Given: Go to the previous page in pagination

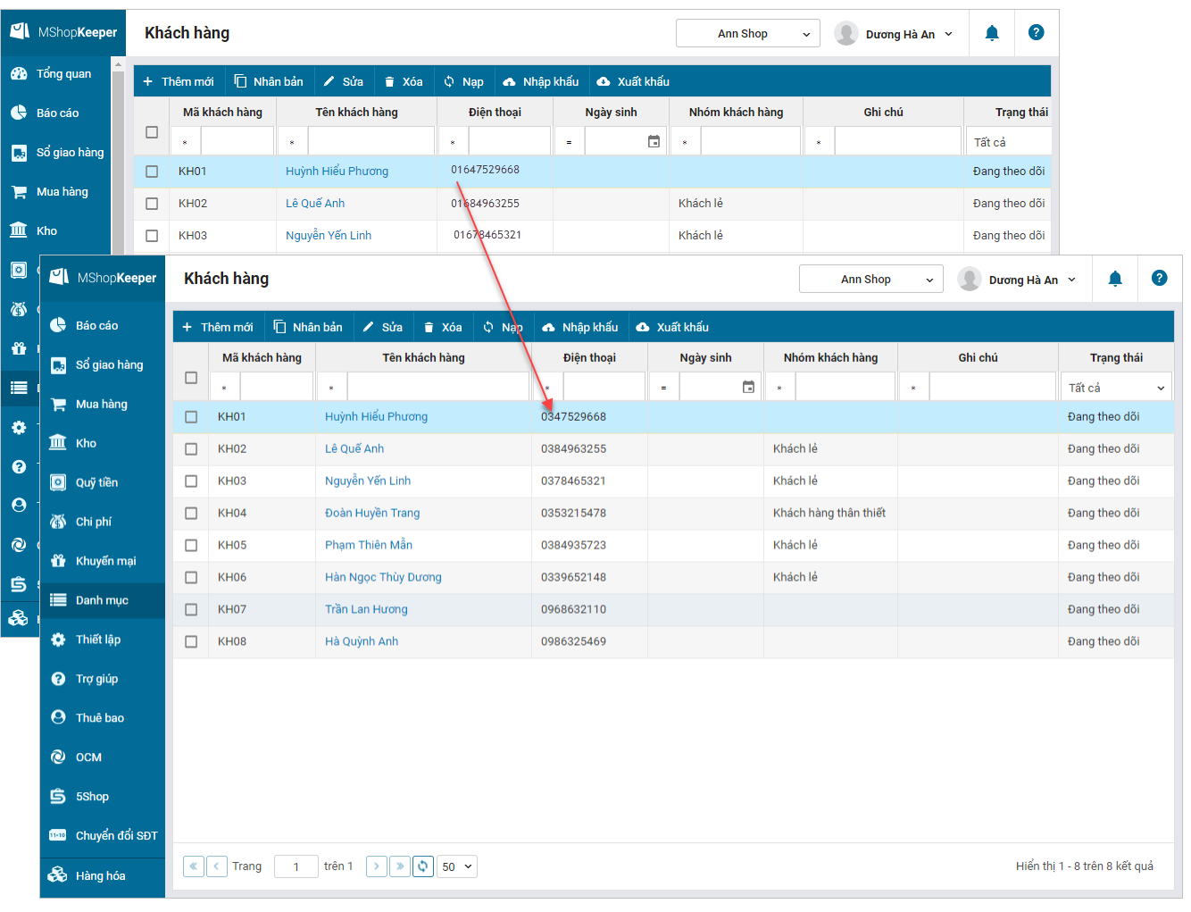Looking at the screenshot, I should (x=216, y=866).
